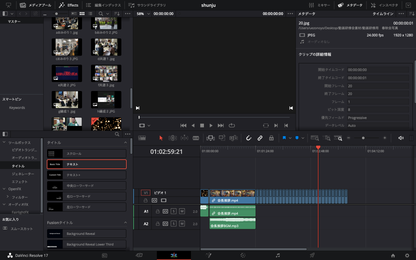Collapse the オーディオFX tree
The height and width of the screenshot is (260, 416).
tap(4, 205)
